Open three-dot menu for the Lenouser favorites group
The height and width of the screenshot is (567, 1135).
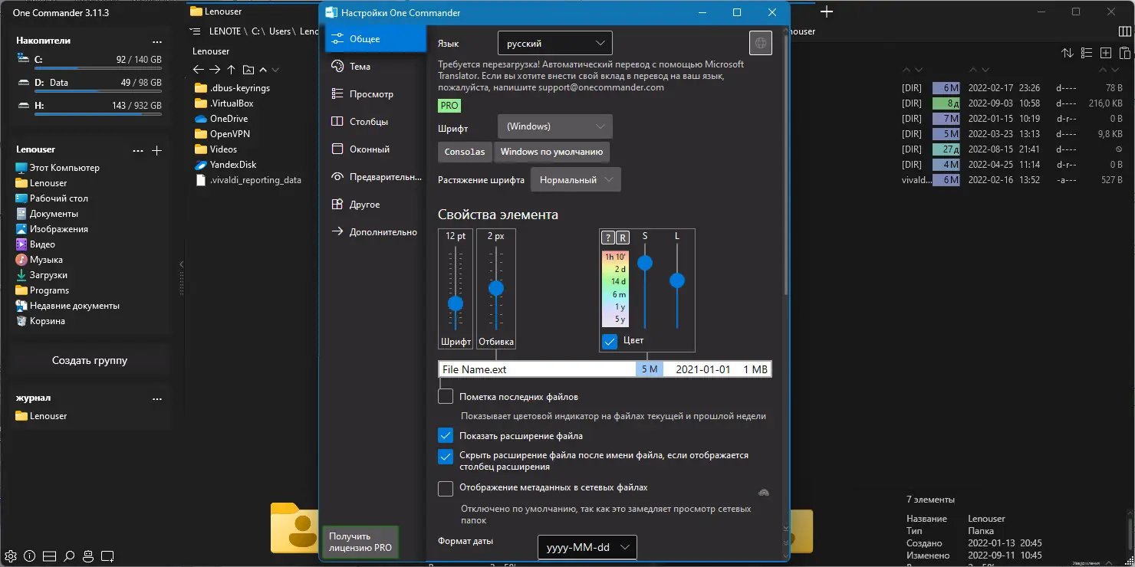(x=138, y=150)
